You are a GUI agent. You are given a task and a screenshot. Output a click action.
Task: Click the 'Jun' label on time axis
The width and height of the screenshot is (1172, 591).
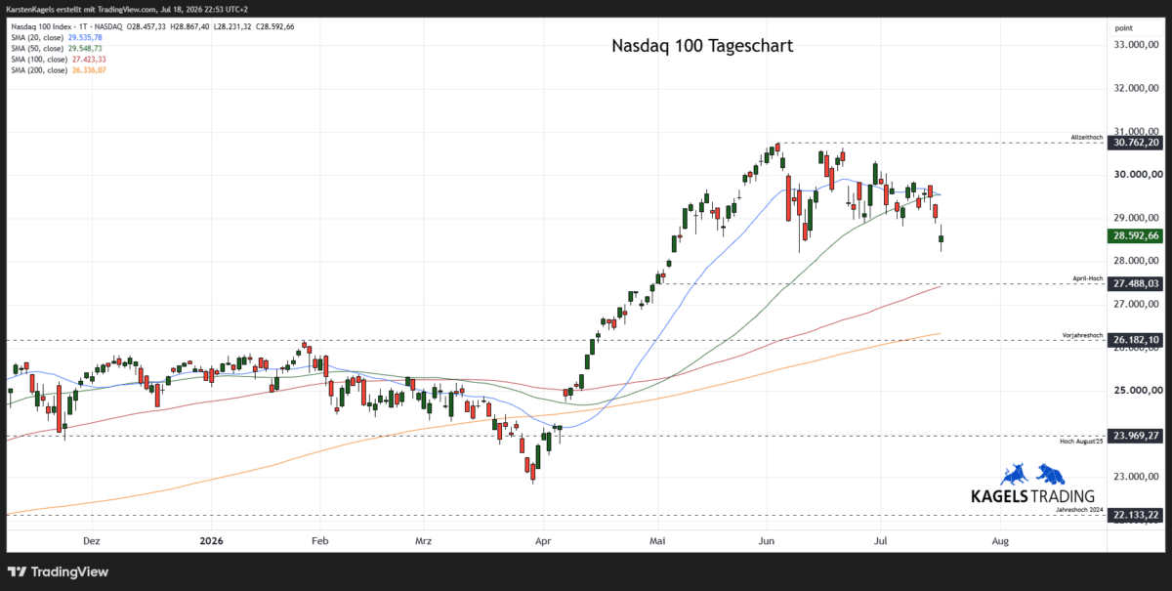pyautogui.click(x=767, y=539)
